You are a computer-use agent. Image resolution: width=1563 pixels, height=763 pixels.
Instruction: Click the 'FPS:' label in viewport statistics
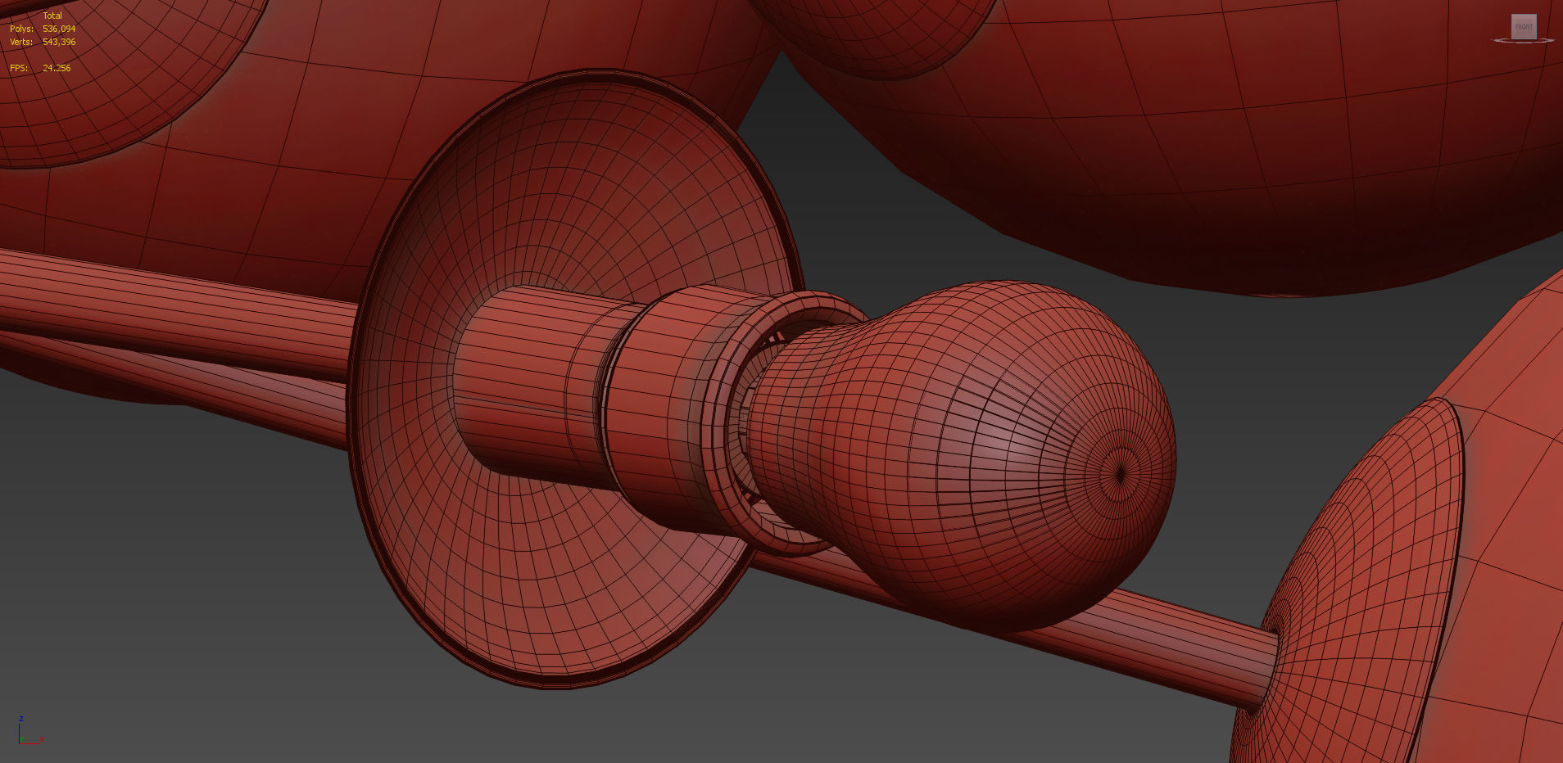pos(19,68)
